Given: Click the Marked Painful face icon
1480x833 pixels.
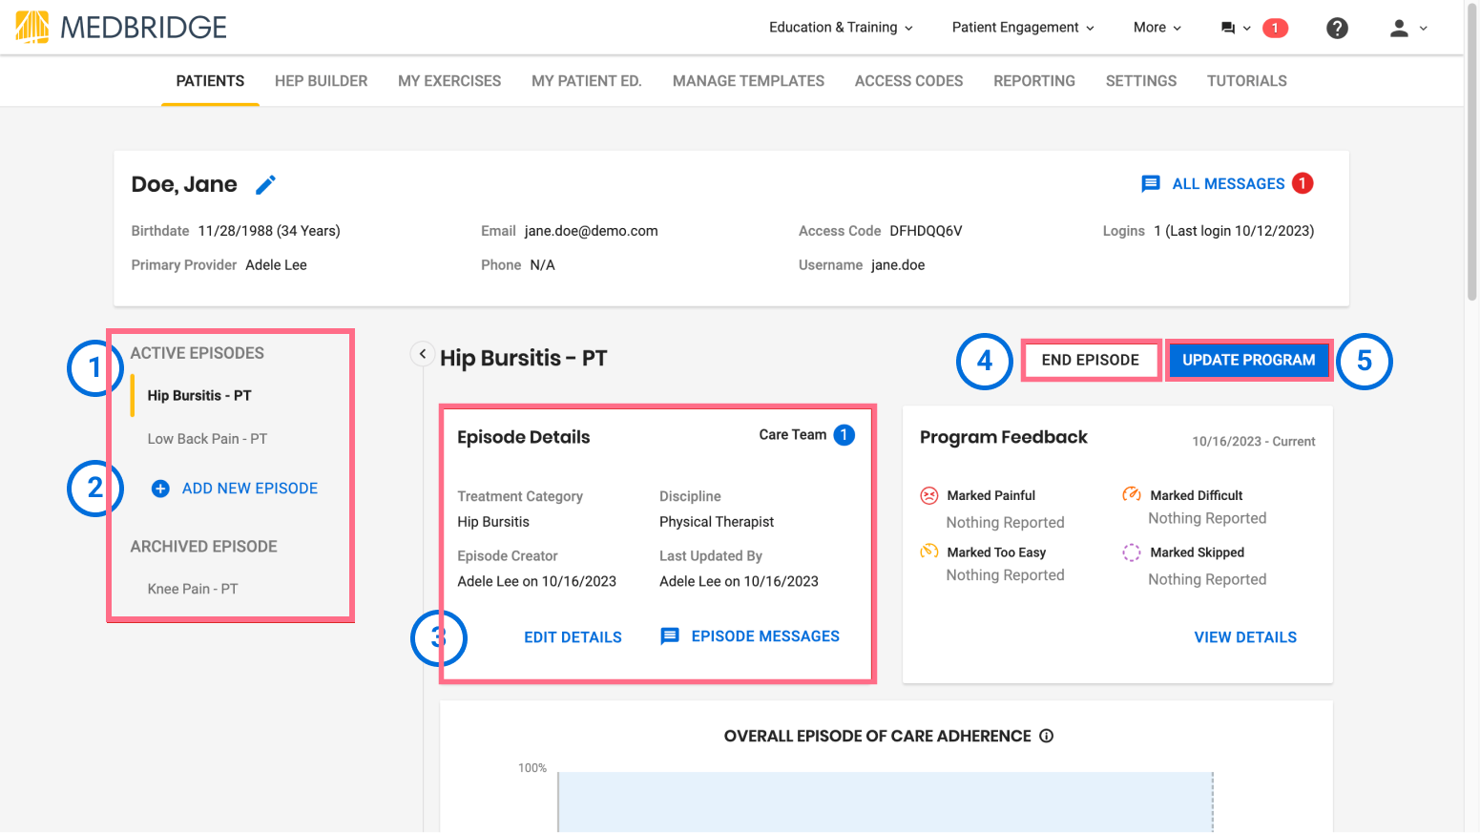Looking at the screenshot, I should click(928, 495).
